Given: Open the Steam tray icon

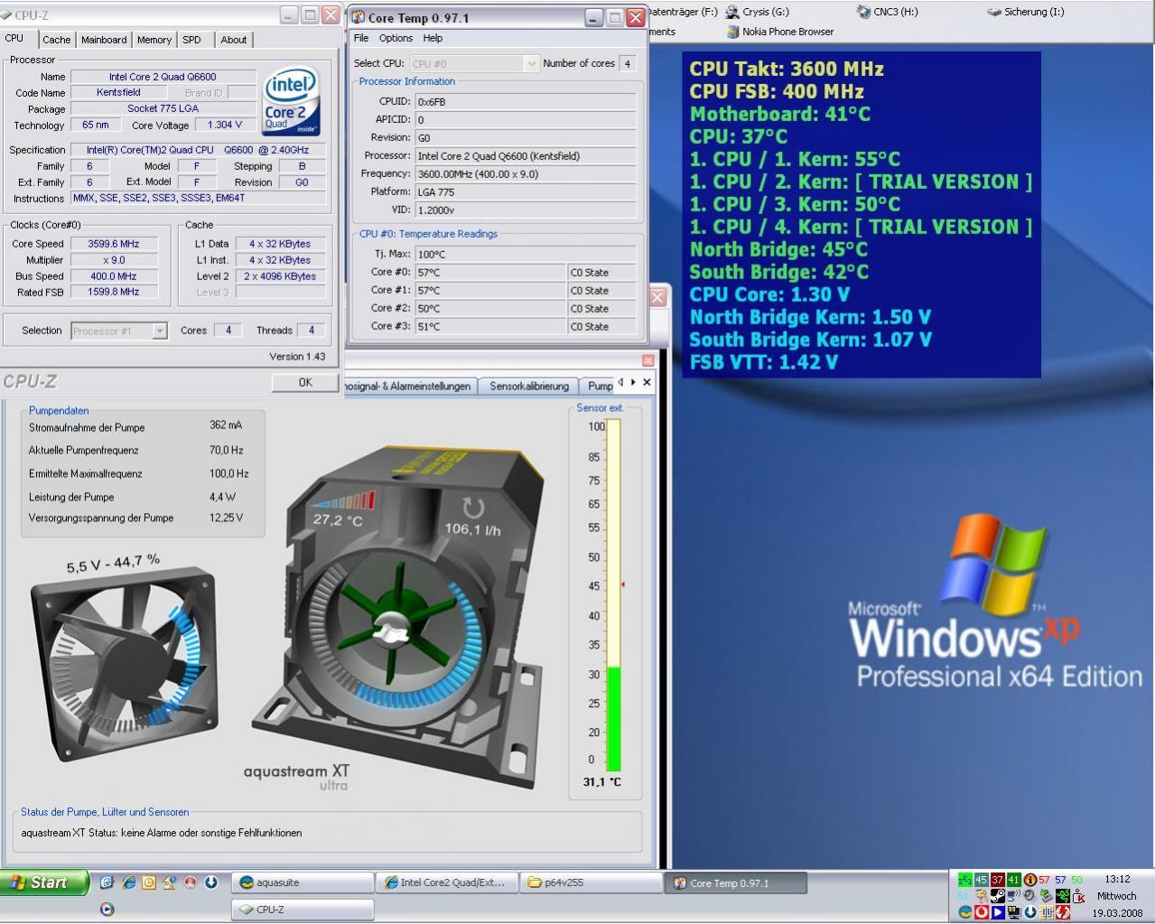Looking at the screenshot, I should (x=998, y=896).
